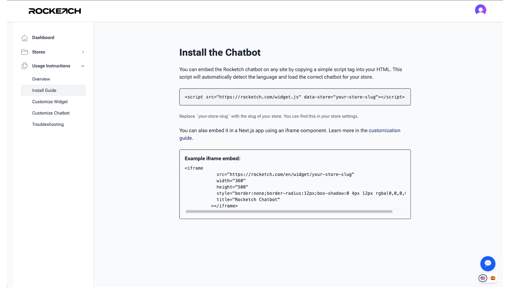Open Customize Chatbot page
Screen dimensions: 510x287
pos(51,113)
